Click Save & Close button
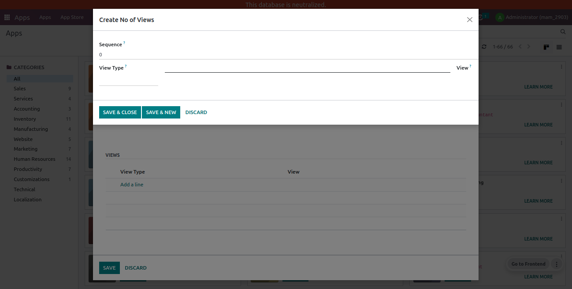572x289 pixels. pyautogui.click(x=120, y=112)
